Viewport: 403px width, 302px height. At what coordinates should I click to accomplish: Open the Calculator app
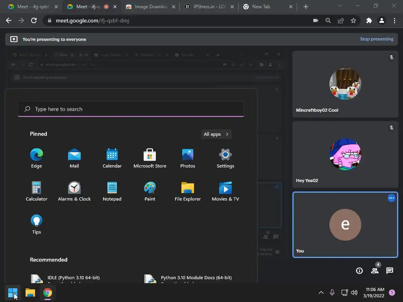tap(37, 192)
